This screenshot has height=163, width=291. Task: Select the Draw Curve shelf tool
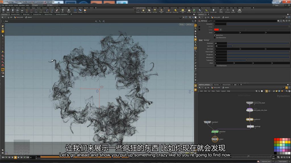click(46, 11)
